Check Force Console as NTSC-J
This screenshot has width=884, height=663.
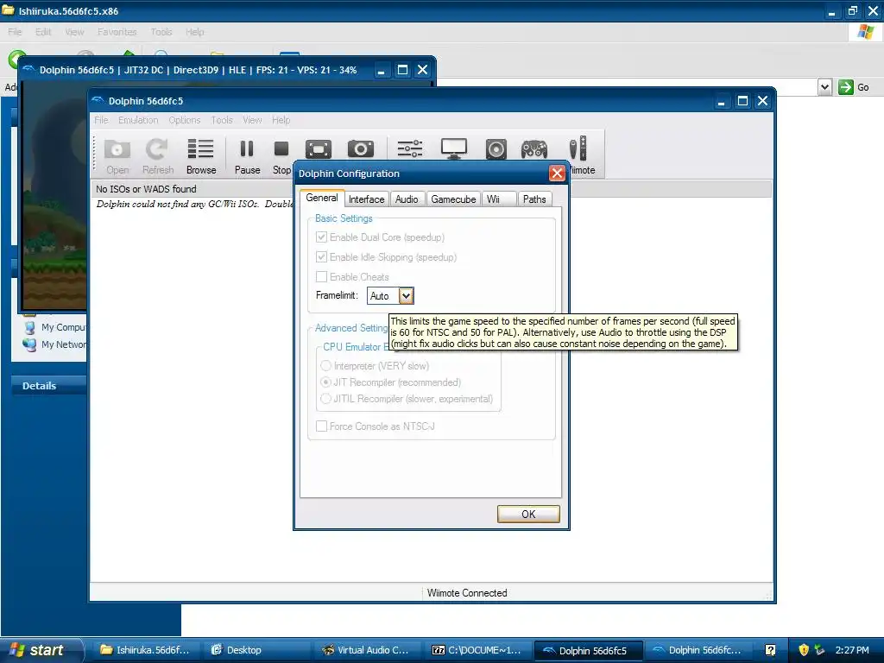coord(321,426)
